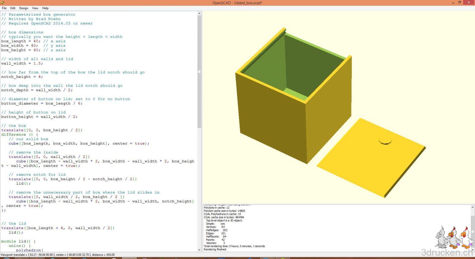Click console line 'CGAL Polyhedrons in cache: 15'
This screenshot has height=259, width=475.
(x=222, y=214)
